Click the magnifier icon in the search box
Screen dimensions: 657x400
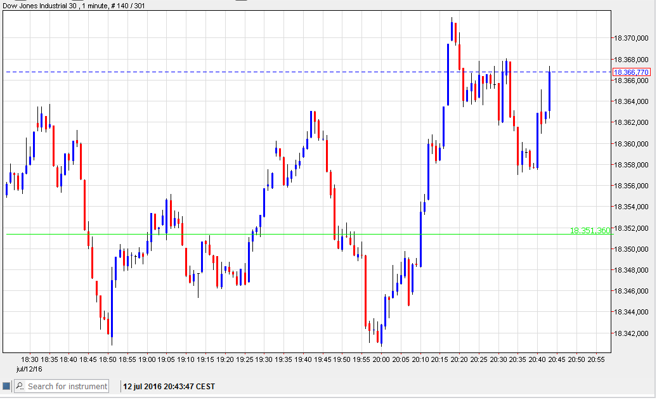click(20, 386)
